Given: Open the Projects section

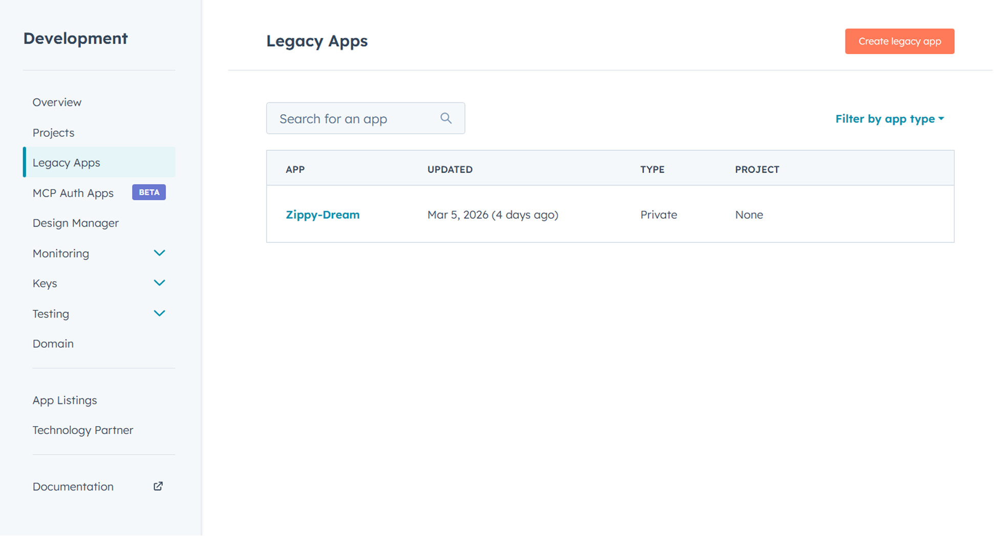Looking at the screenshot, I should (x=53, y=132).
